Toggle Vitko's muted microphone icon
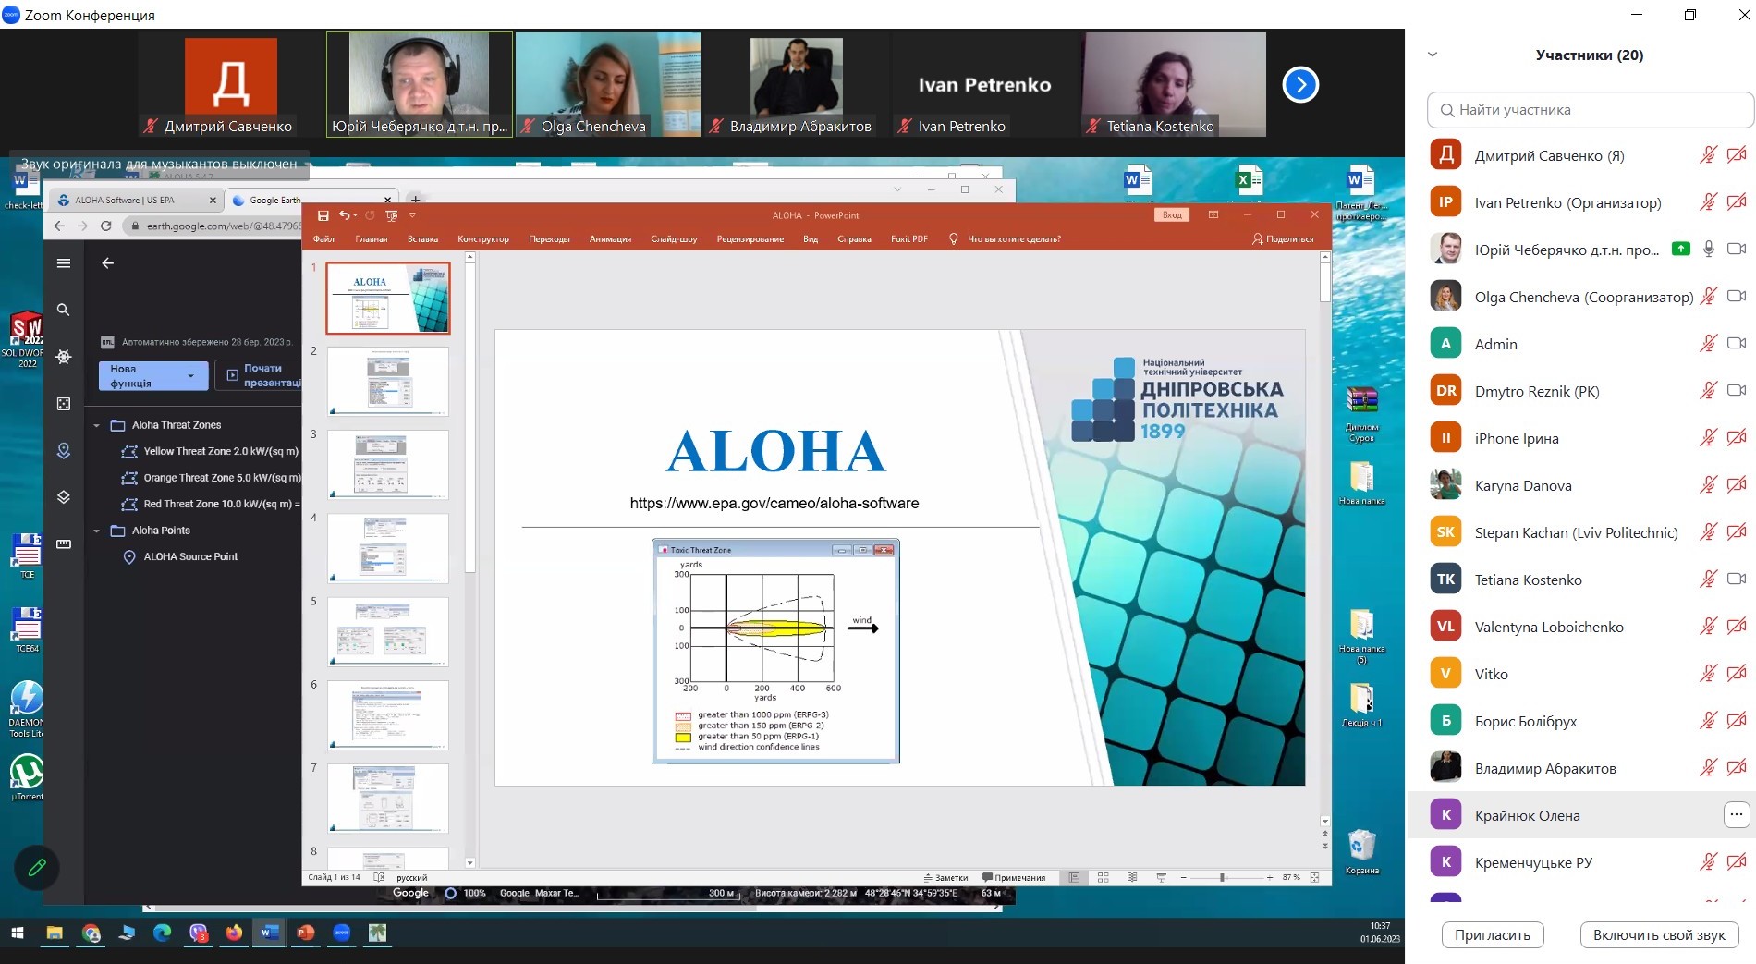This screenshot has width=1756, height=964. [x=1709, y=674]
